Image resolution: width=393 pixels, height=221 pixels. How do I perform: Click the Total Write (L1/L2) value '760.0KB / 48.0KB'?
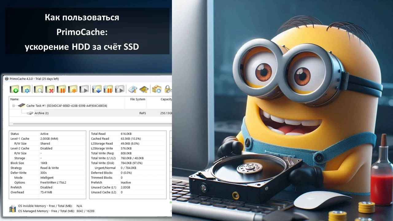(132, 158)
